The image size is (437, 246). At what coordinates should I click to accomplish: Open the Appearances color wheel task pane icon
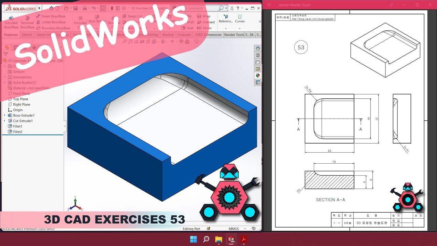(x=258, y=76)
